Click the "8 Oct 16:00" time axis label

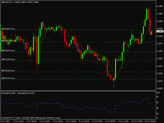coord(84,121)
